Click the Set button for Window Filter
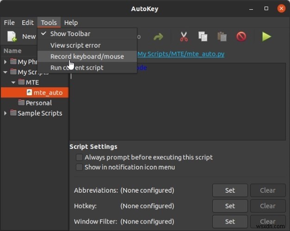 [x=230, y=221]
